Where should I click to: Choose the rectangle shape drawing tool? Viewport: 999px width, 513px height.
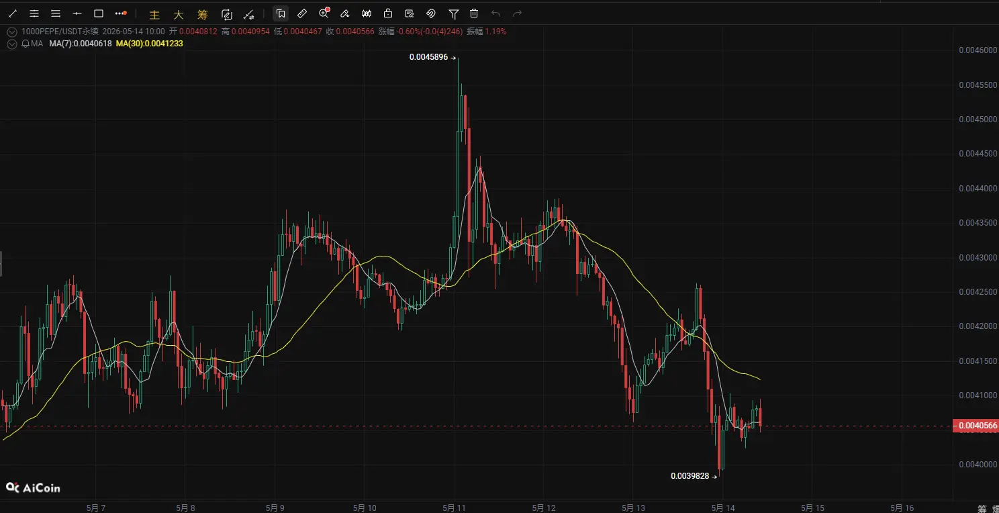point(99,13)
